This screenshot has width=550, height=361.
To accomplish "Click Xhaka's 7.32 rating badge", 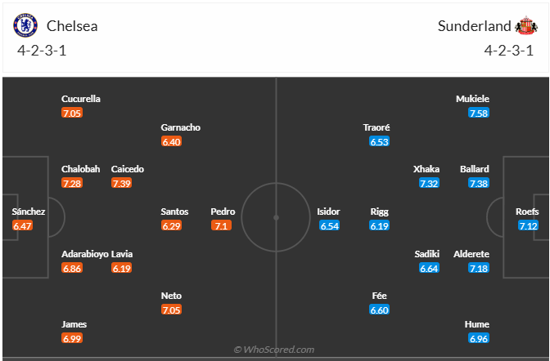I will 429,183.
